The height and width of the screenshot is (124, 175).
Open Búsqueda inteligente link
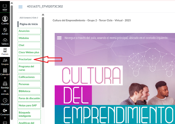pos(29,114)
